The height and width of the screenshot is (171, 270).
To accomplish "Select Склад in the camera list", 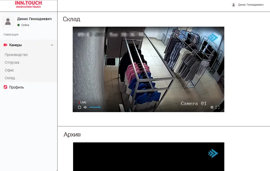I will (x=10, y=78).
